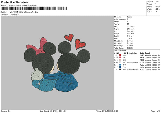Select 'Printed: 31/12/2021 09.51.33' footer text
This screenshot has height=113, width=161.
107,111
